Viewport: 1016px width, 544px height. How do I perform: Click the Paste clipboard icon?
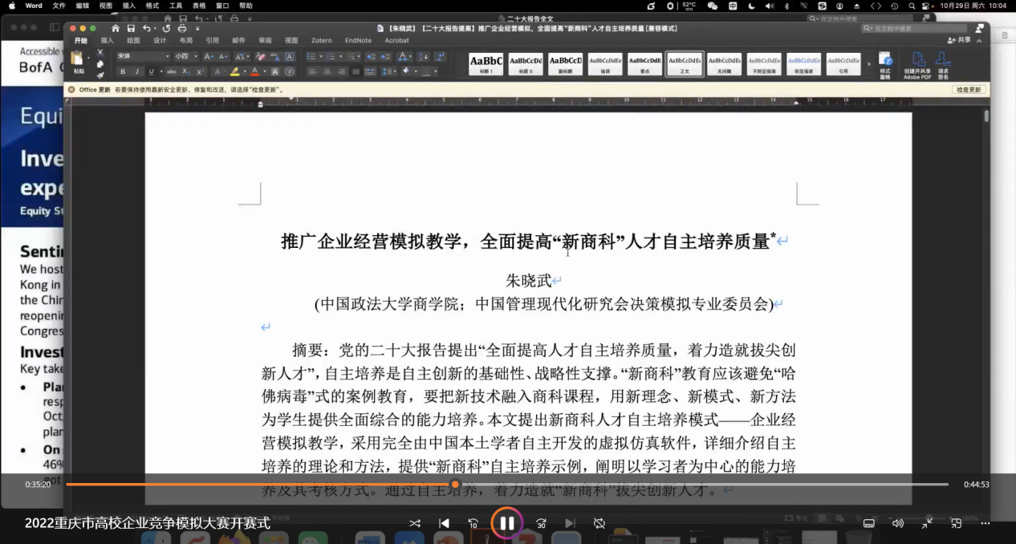[77, 58]
